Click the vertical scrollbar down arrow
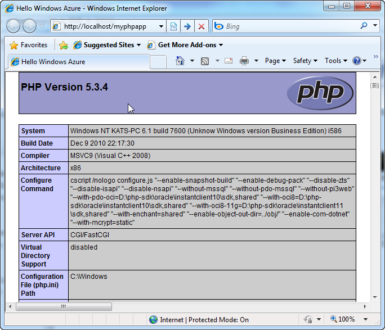Screen dimensions: 385x330 (375, 297)
